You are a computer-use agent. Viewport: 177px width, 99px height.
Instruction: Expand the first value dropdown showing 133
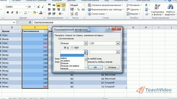[x=118, y=43]
